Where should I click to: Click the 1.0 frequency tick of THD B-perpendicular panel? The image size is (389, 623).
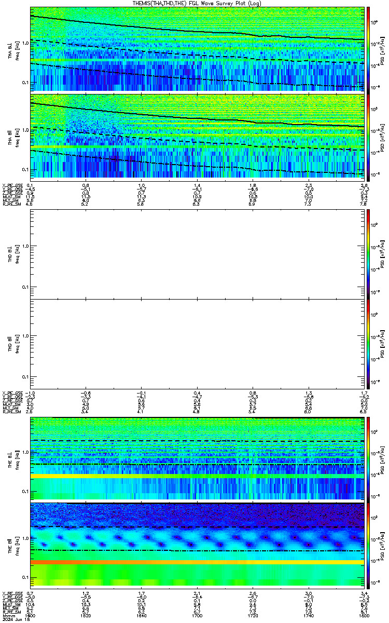click(x=26, y=247)
